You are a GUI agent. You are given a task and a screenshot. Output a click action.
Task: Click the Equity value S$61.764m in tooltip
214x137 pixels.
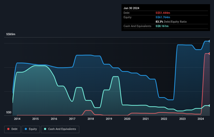pyautogui.click(x=163, y=17)
